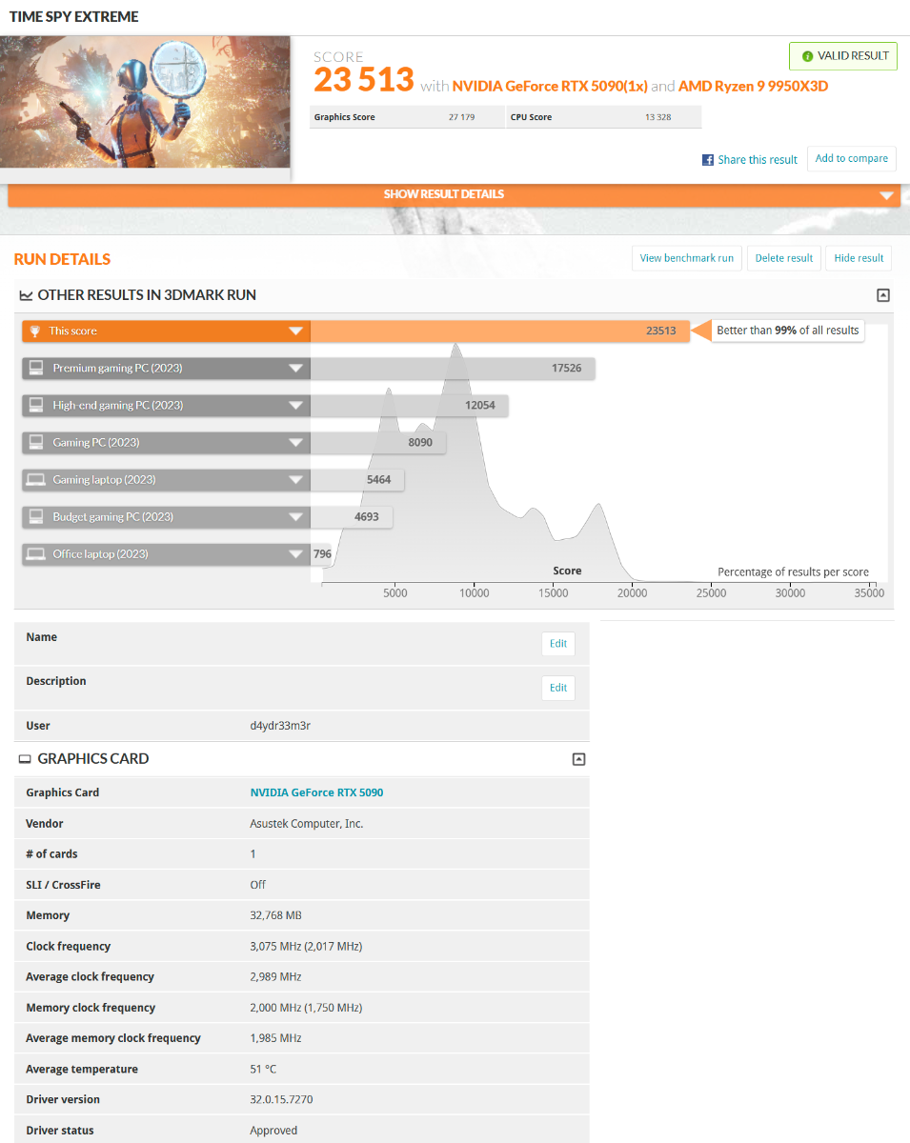Click Better than 99% of all results tooltip
The width and height of the screenshot is (910, 1143).
tap(788, 331)
